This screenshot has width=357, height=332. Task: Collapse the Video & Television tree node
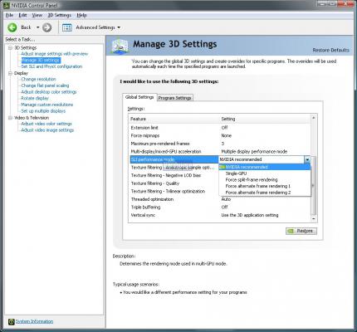pyautogui.click(x=11, y=118)
